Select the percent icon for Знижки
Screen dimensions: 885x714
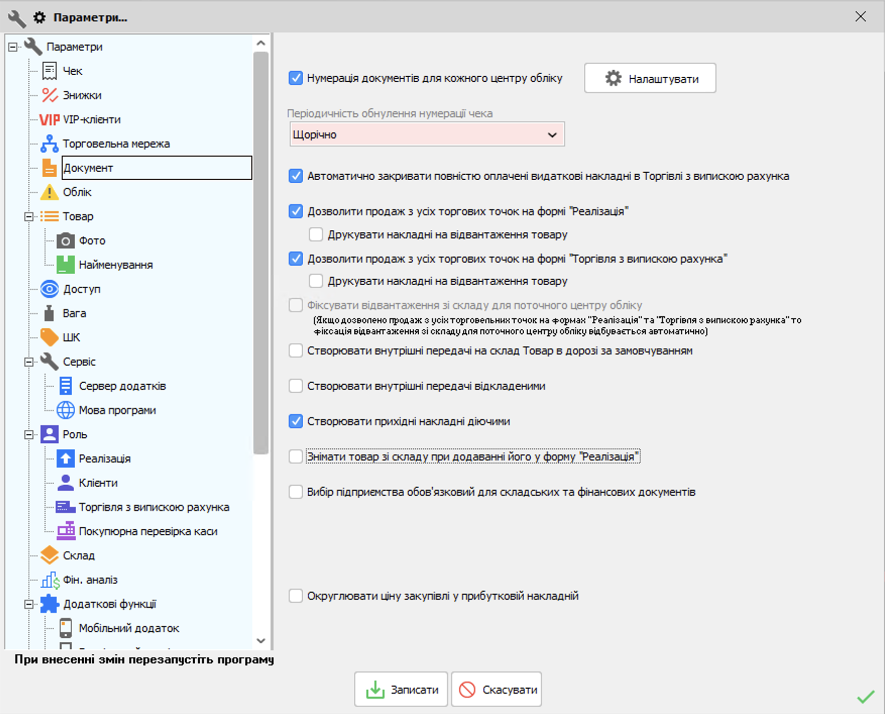pyautogui.click(x=49, y=95)
